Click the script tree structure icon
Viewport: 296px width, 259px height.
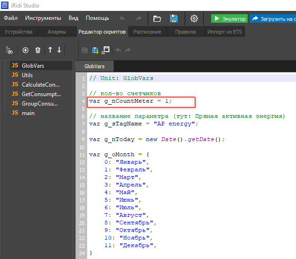[x=9, y=50]
